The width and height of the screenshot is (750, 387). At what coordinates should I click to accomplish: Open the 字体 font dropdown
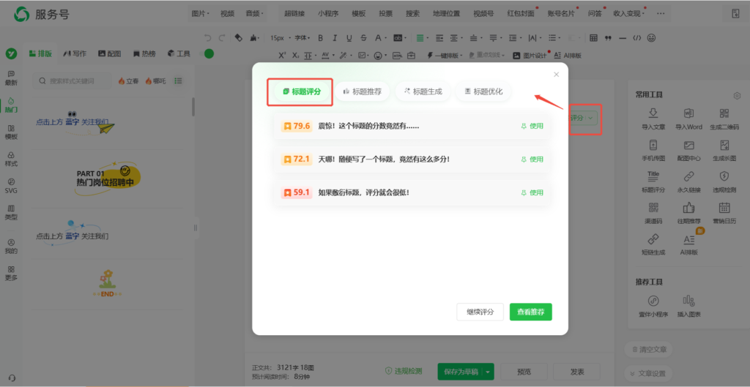pyautogui.click(x=302, y=38)
